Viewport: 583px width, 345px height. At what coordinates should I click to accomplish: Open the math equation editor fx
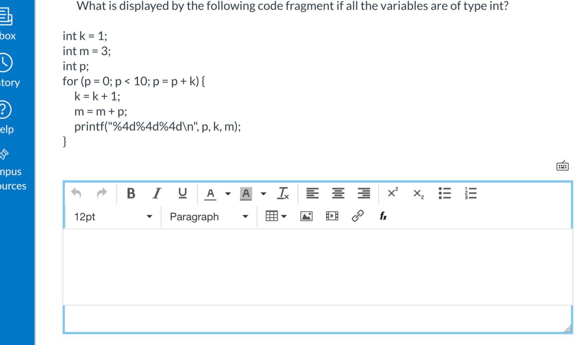pyautogui.click(x=383, y=216)
